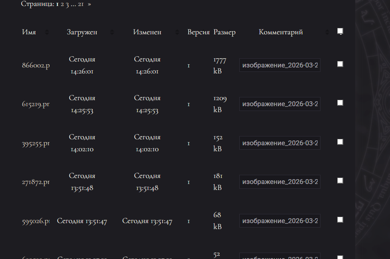Check the checkbox for file 615219
390x259 pixels.
click(340, 103)
